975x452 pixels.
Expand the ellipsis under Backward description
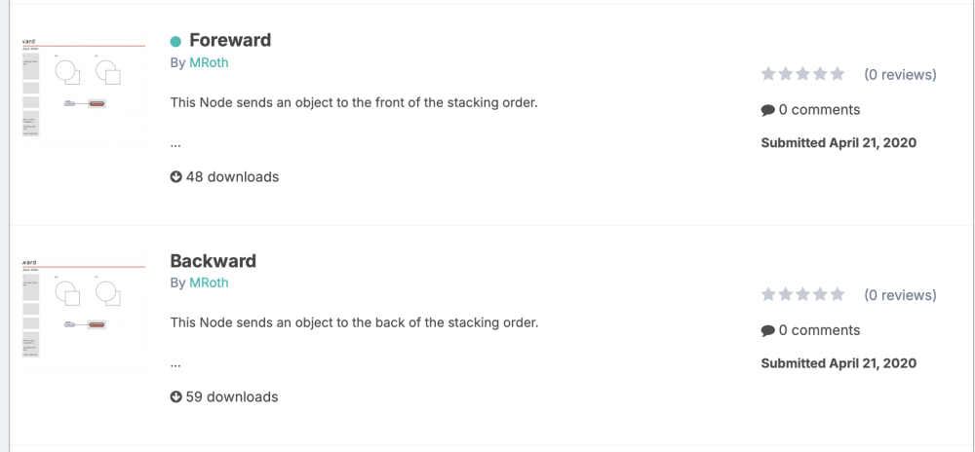click(x=175, y=363)
